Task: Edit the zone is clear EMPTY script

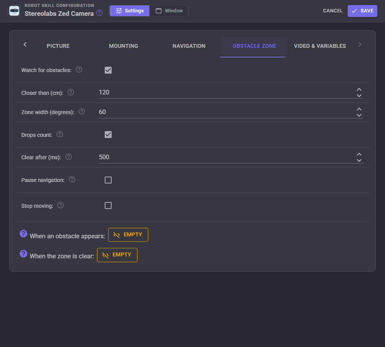Action: (x=117, y=255)
